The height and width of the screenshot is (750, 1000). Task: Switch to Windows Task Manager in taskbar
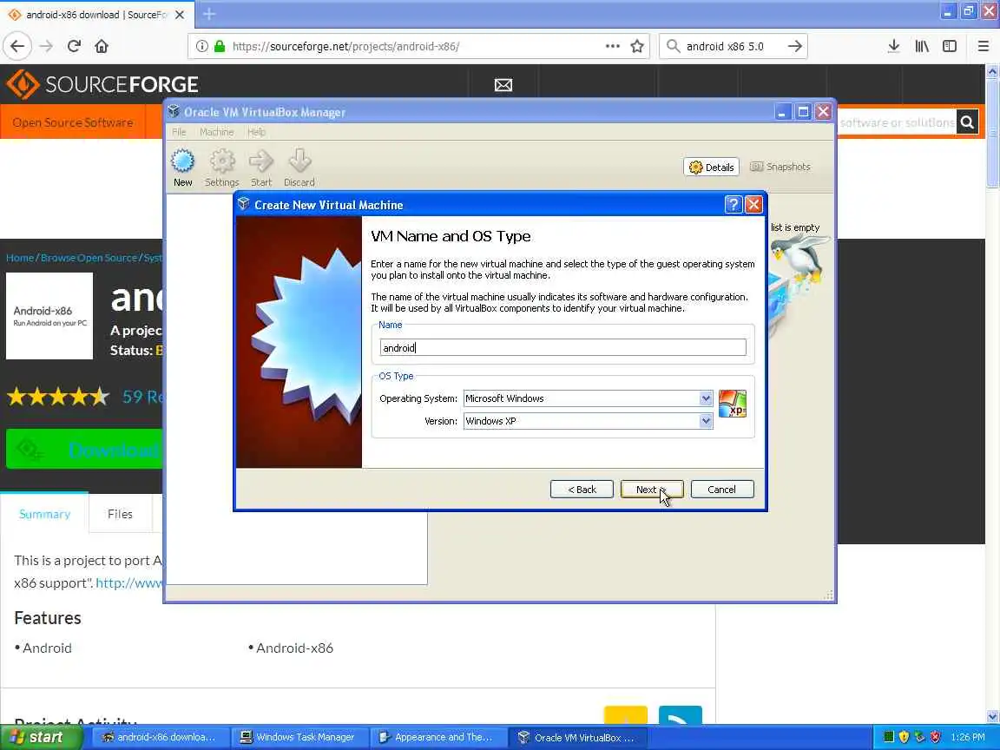tap(299, 737)
